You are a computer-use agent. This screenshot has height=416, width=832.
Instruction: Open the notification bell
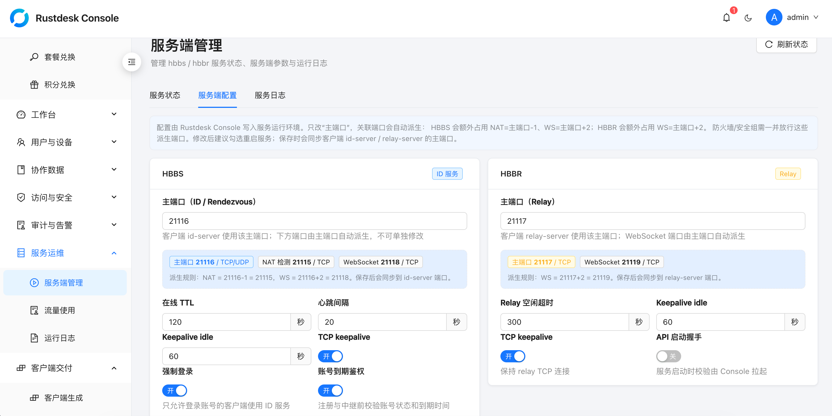(726, 17)
